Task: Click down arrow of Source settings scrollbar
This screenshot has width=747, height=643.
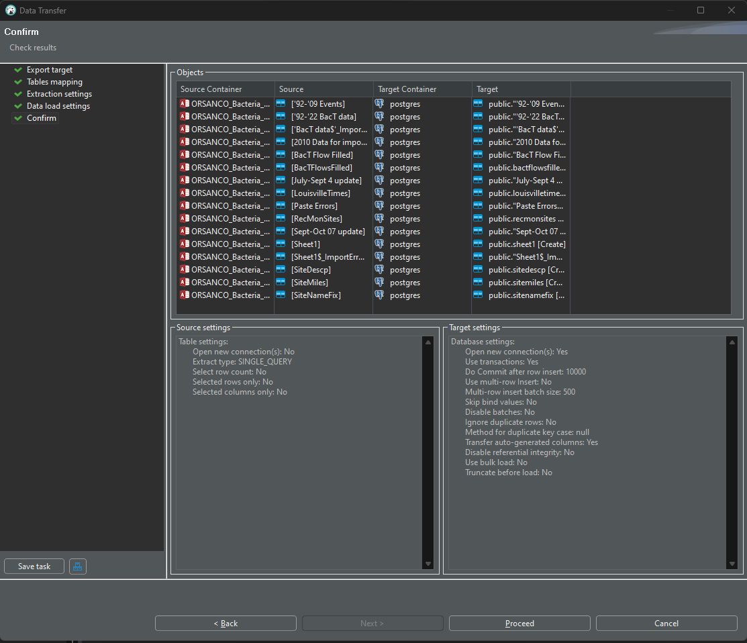Action: [428, 564]
